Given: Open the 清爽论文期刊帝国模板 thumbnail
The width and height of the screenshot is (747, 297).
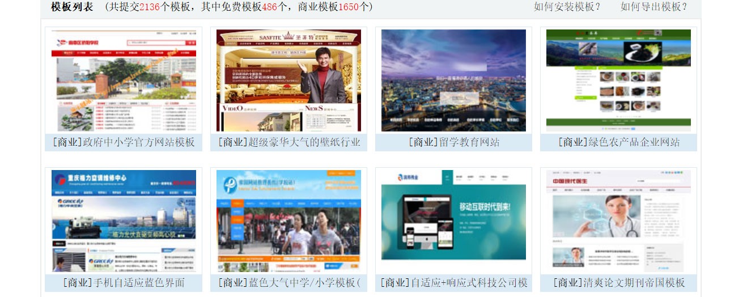Looking at the screenshot, I should click(x=618, y=221).
